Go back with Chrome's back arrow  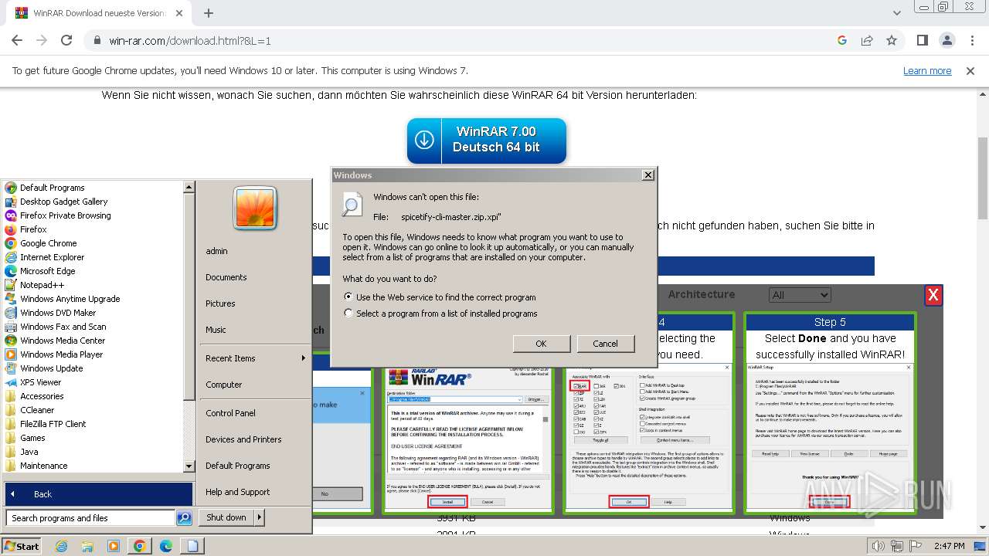[17, 40]
